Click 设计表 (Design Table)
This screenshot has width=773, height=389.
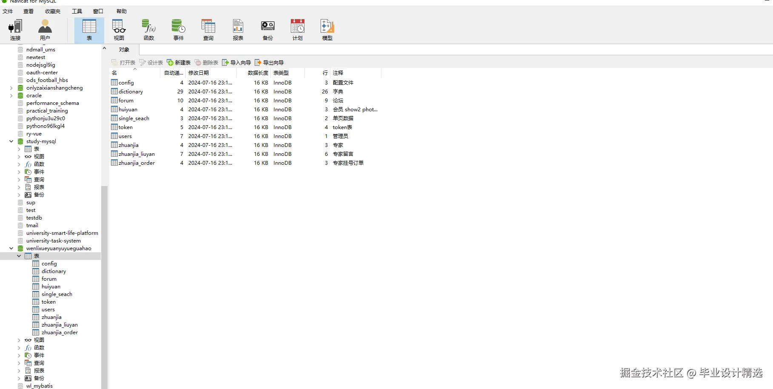pyautogui.click(x=151, y=62)
